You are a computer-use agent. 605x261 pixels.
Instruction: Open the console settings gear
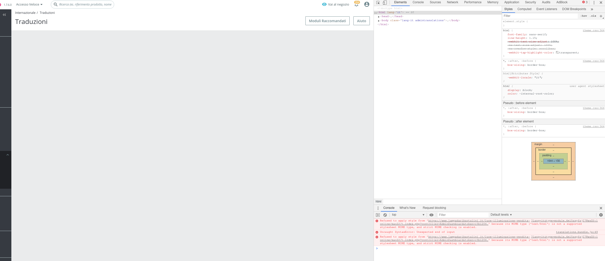click(x=601, y=215)
